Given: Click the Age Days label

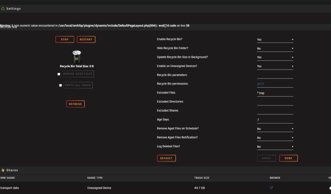Looking at the screenshot, I should [x=163, y=120].
